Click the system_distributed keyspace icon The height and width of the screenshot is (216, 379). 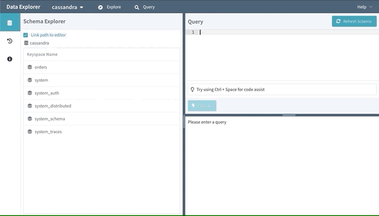pos(30,106)
